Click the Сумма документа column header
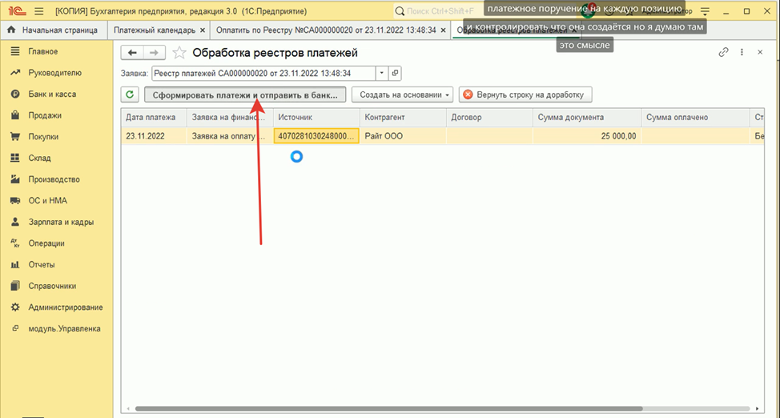 587,118
